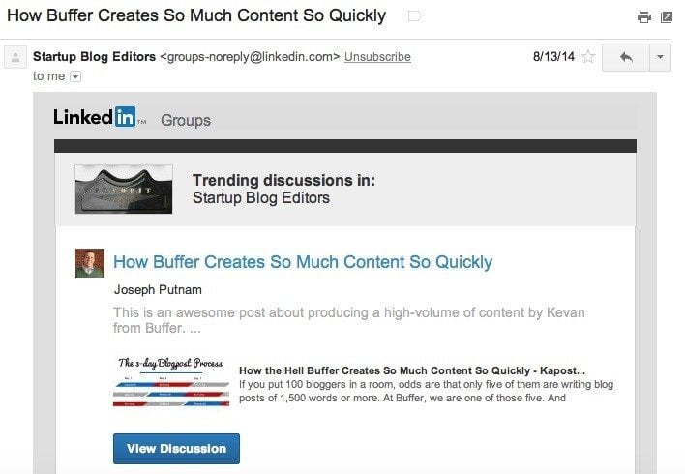Click the email date 8/13/14
The width and height of the screenshot is (685, 474).
click(x=553, y=57)
